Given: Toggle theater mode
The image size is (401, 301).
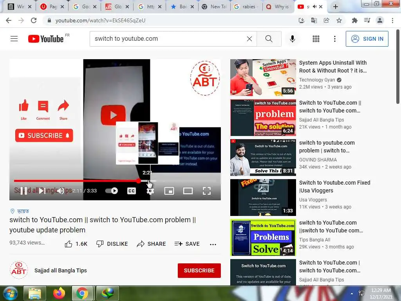Looking at the screenshot, I should (188, 191).
